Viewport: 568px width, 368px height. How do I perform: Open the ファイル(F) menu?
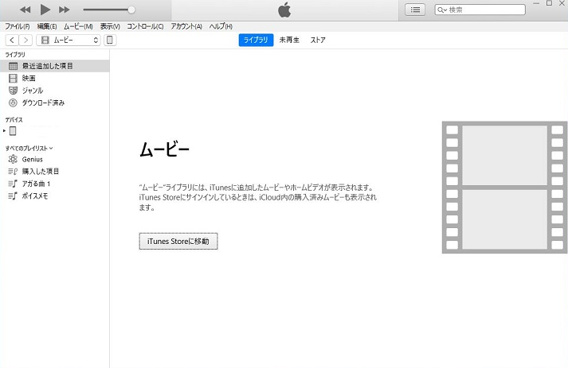coord(17,26)
